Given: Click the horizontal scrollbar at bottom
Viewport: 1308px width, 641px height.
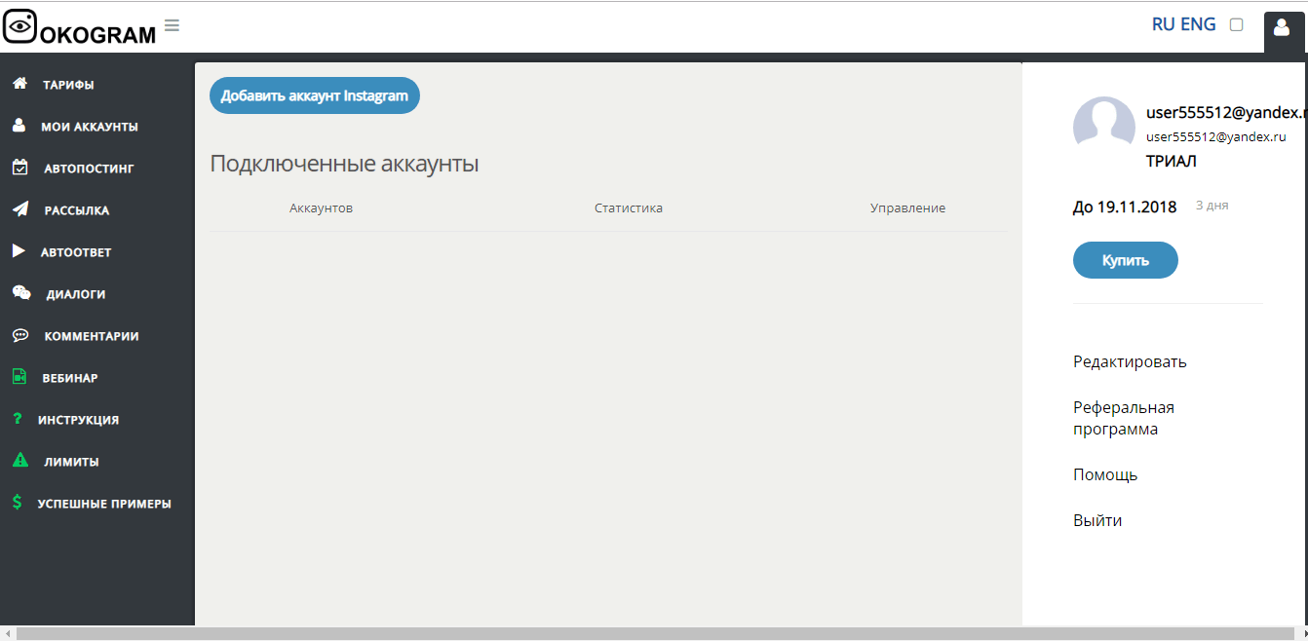Looking at the screenshot, I should tap(653, 633).
